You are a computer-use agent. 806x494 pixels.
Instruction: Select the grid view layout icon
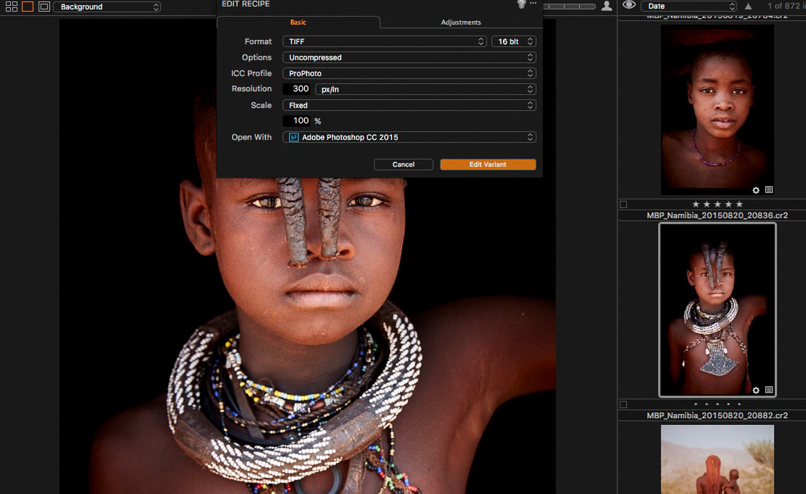[12, 6]
